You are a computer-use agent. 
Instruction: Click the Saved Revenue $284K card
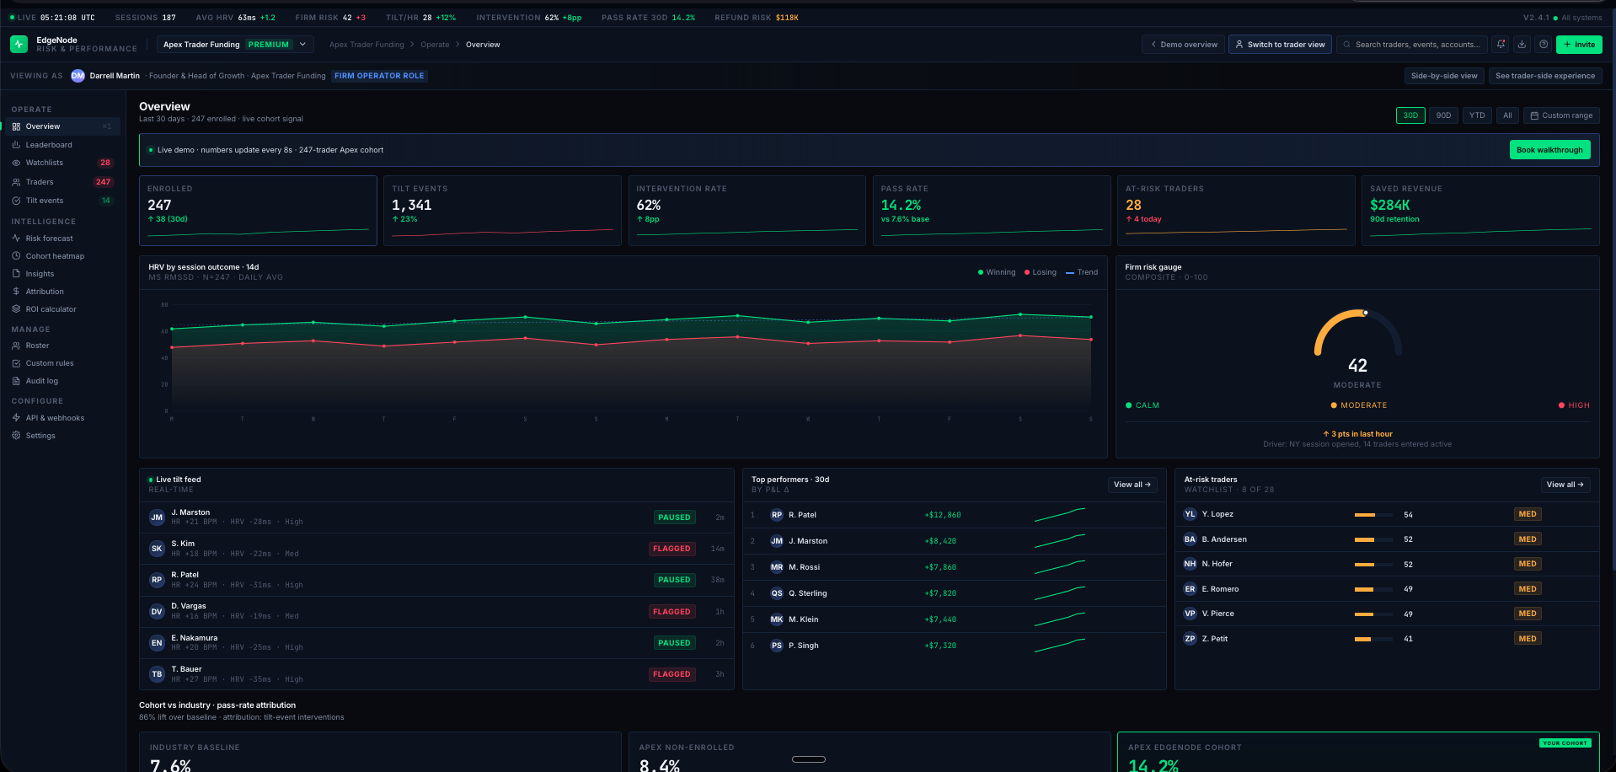[x=1480, y=211]
